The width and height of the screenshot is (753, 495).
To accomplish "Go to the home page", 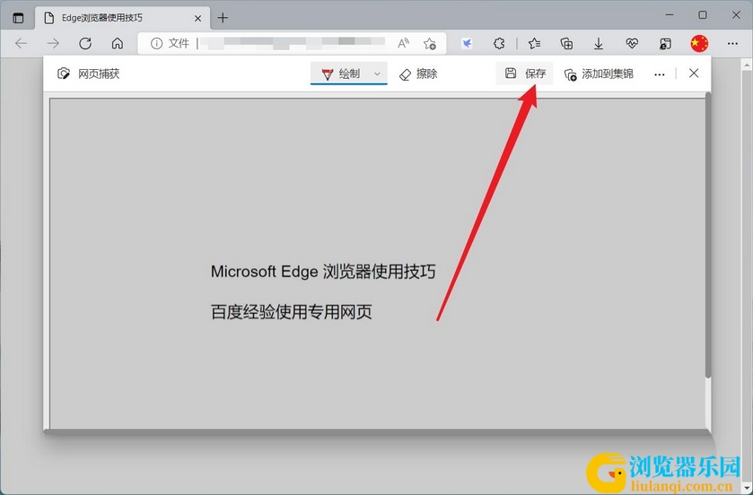I will 118,44.
